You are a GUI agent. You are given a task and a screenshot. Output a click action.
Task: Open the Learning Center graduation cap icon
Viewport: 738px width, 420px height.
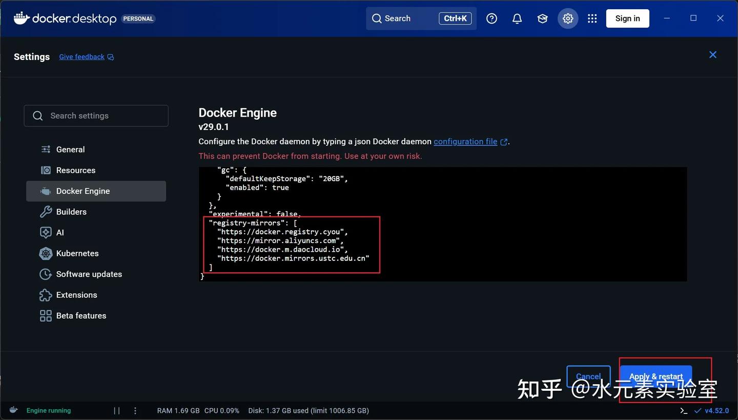pos(542,18)
